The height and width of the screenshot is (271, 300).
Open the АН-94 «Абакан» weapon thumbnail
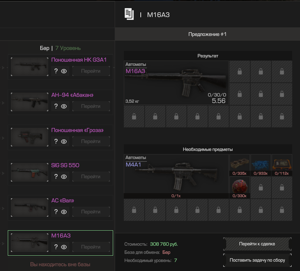30,102
